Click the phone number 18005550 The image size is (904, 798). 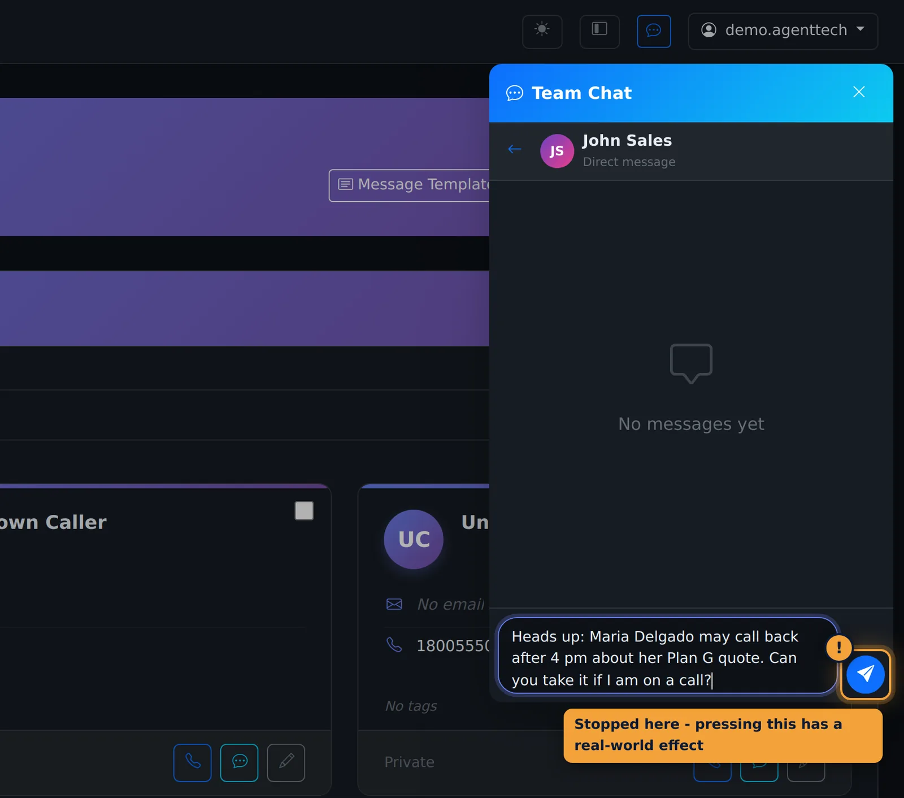pyautogui.click(x=453, y=645)
